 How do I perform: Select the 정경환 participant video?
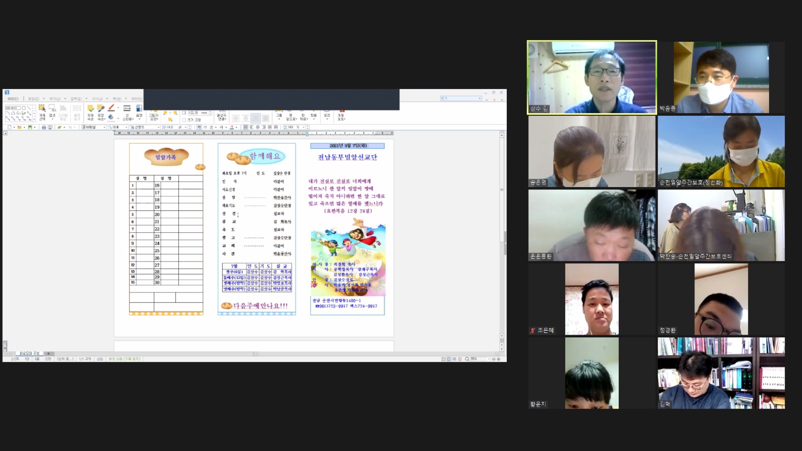721,299
